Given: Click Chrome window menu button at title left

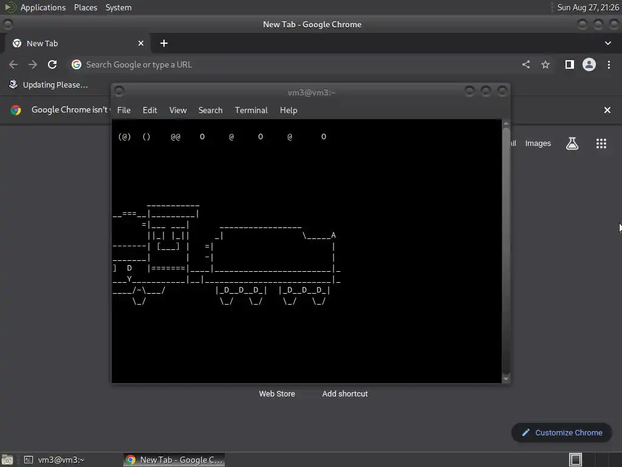Looking at the screenshot, I should (x=7, y=24).
